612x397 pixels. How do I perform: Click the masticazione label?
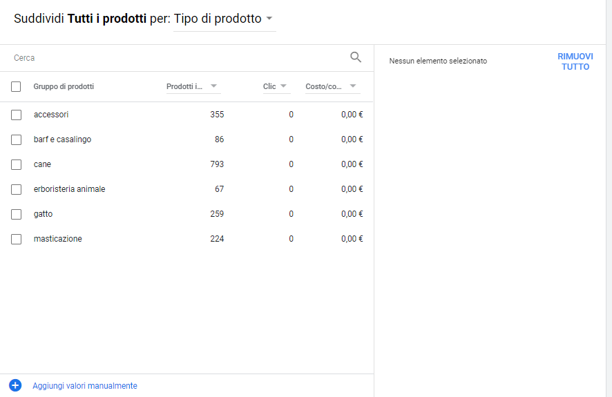coord(58,239)
